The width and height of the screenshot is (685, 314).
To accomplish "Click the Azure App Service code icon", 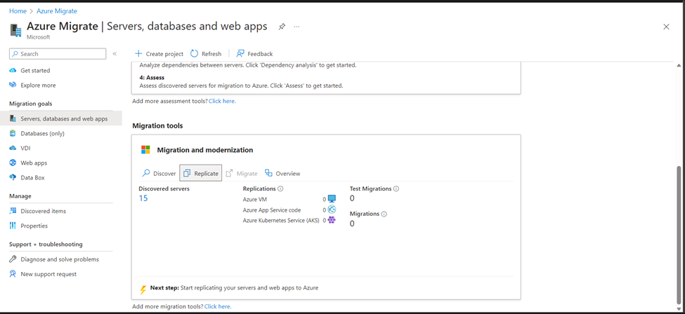I will (332, 210).
